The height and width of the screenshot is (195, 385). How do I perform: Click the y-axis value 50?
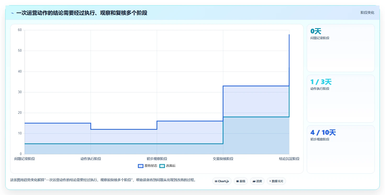click(x=20, y=51)
